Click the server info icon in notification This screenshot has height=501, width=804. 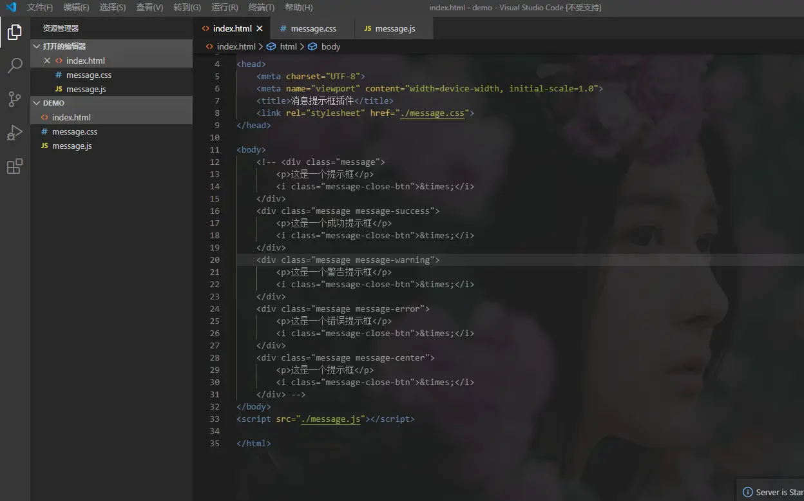pos(747,492)
